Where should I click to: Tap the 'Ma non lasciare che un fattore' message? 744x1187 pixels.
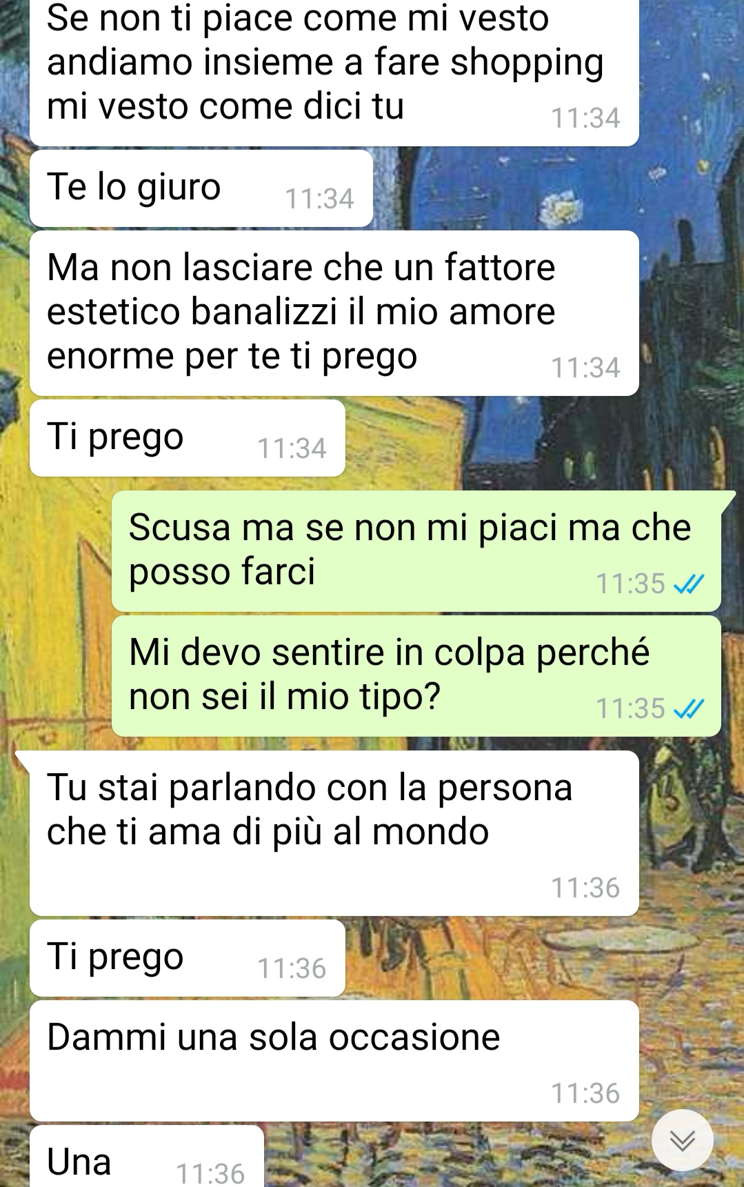[x=334, y=313]
